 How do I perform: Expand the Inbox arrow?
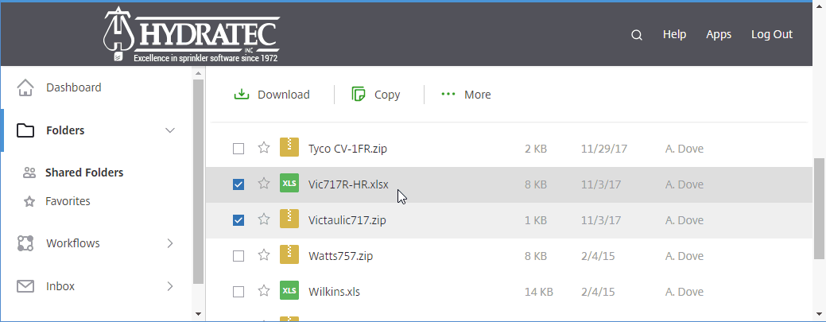pyautogui.click(x=169, y=286)
